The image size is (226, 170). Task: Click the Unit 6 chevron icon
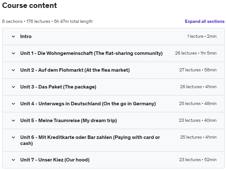click(x=13, y=137)
